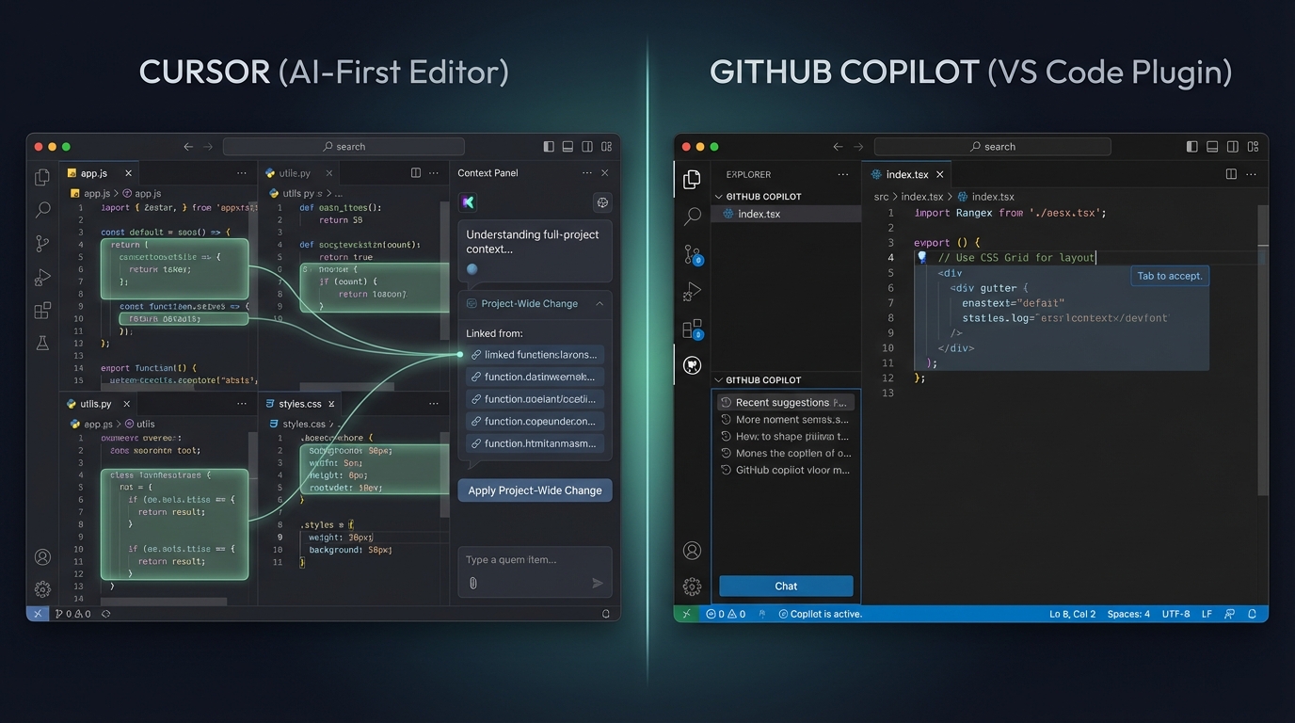Select the Search icon in Cursor's activity bar
This screenshot has width=1295, height=723.
(42, 210)
